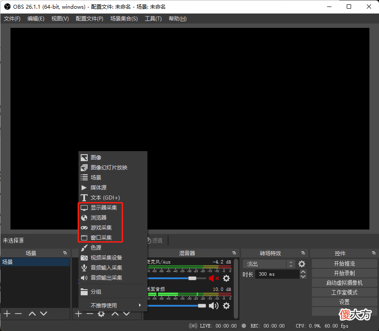The height and width of the screenshot is (331, 379).
Task: Open 设置 settings button
Action: [344, 302]
